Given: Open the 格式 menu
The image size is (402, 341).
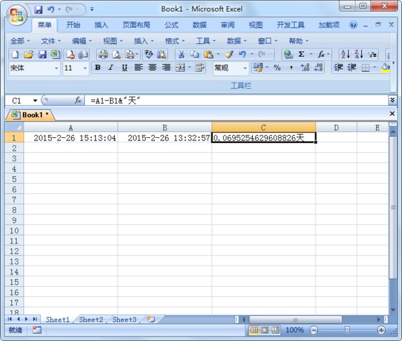Looking at the screenshot, I should tap(174, 41).
